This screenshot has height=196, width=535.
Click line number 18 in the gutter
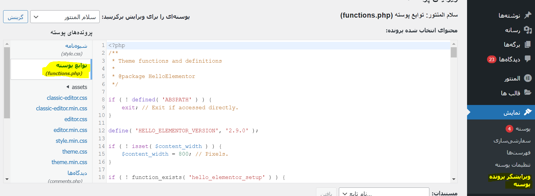tap(102, 177)
